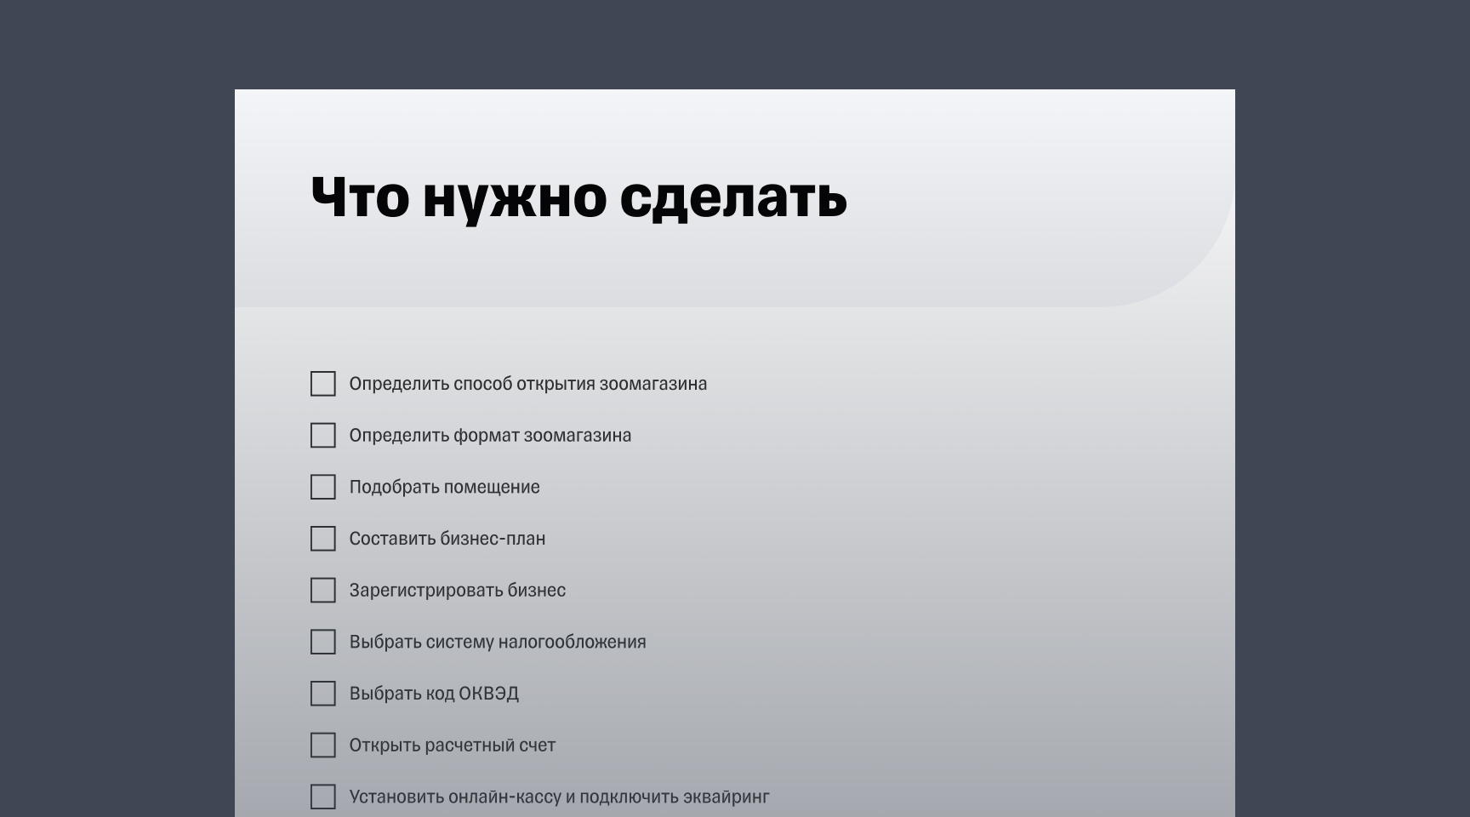The height and width of the screenshot is (817, 1470).
Task: Click the label «Определить способ открытия зоомагазина»
Action: pos(529,384)
